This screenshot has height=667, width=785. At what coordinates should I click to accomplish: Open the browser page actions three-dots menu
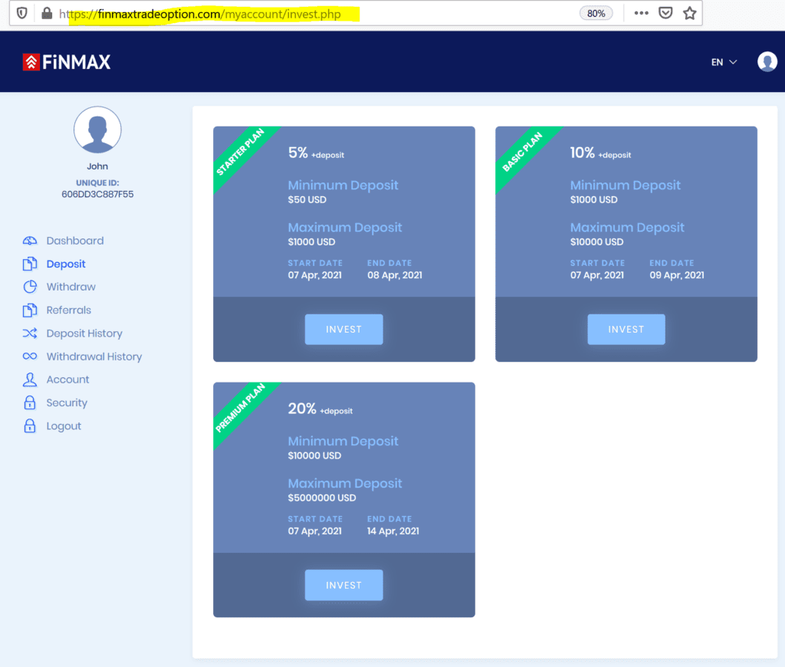[x=642, y=13]
